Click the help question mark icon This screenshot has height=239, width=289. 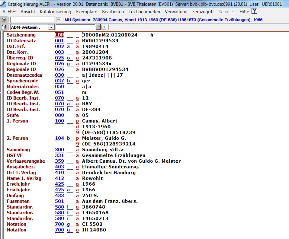pyautogui.click(x=254, y=11)
